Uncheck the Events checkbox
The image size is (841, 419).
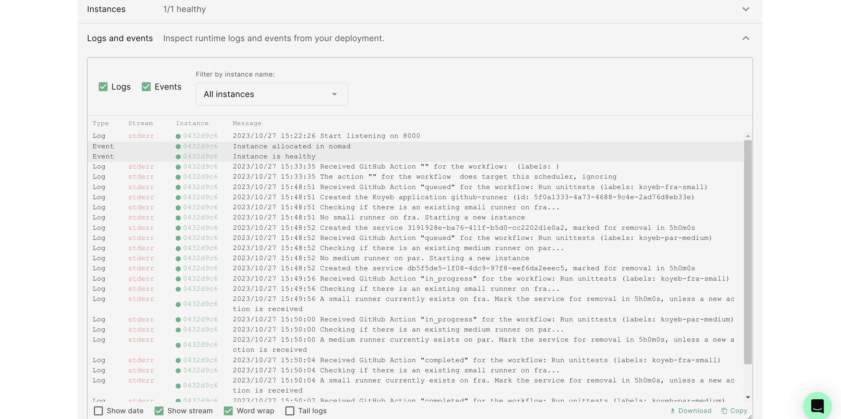tap(146, 87)
